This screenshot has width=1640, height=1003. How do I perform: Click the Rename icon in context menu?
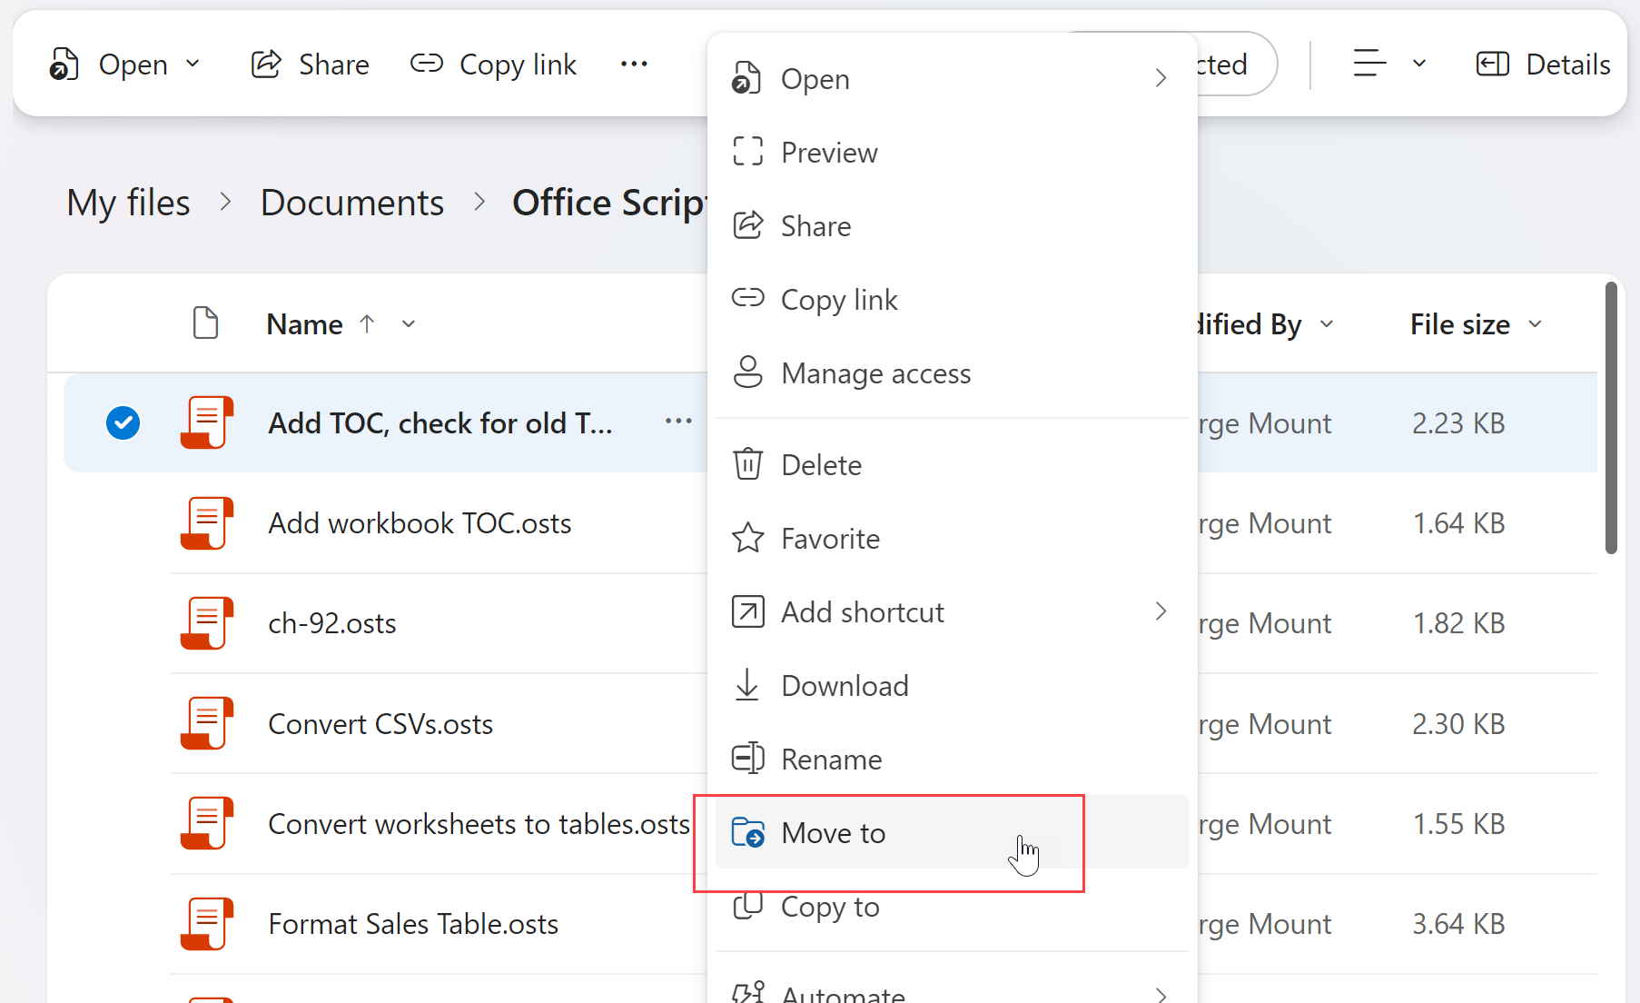[747, 759]
